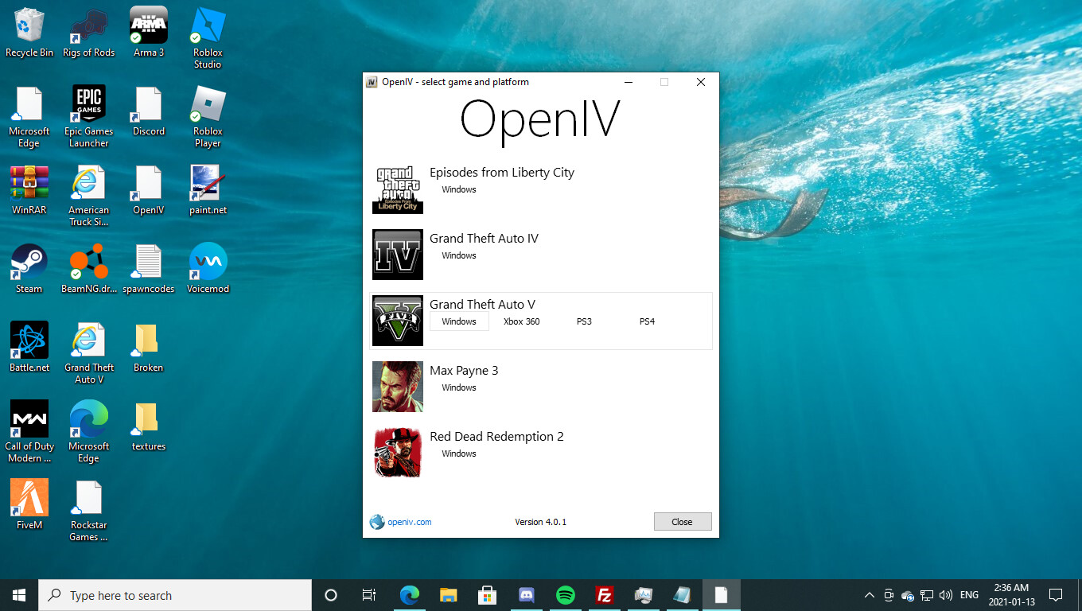Select Windows under Red Dead Redemption 2
Image resolution: width=1082 pixels, height=611 pixels.
click(459, 453)
